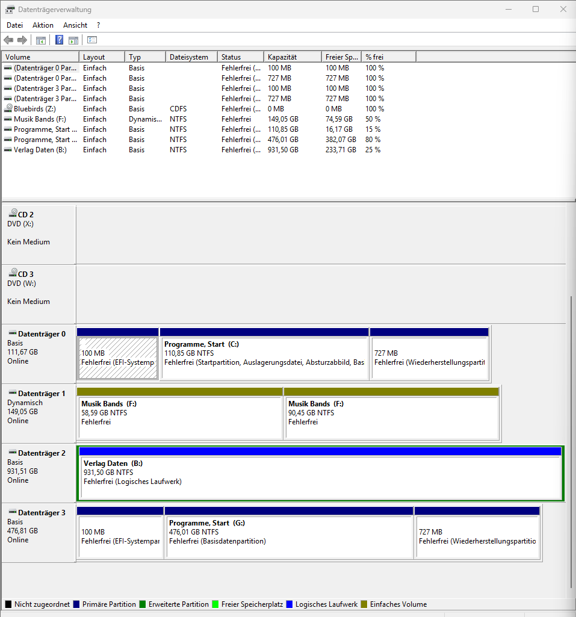Image resolution: width=576 pixels, height=617 pixels.
Task: Click the blue Logisches Laufwerk legend swatch
Action: coord(290,604)
